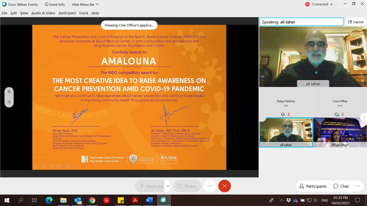Image resolution: width=367 pixels, height=206 pixels.
Task: Zoom out on the shared content
Action: 9,102
